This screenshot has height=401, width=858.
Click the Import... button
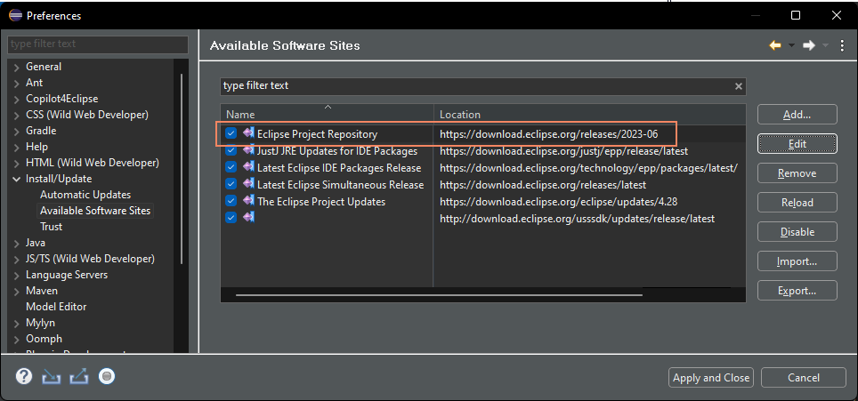797,261
